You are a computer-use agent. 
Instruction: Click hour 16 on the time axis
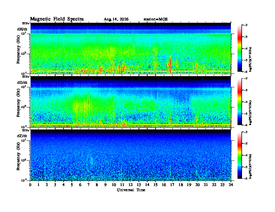pos(164,185)
